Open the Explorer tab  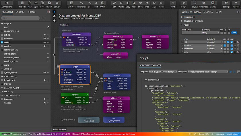[x=20, y=12]
